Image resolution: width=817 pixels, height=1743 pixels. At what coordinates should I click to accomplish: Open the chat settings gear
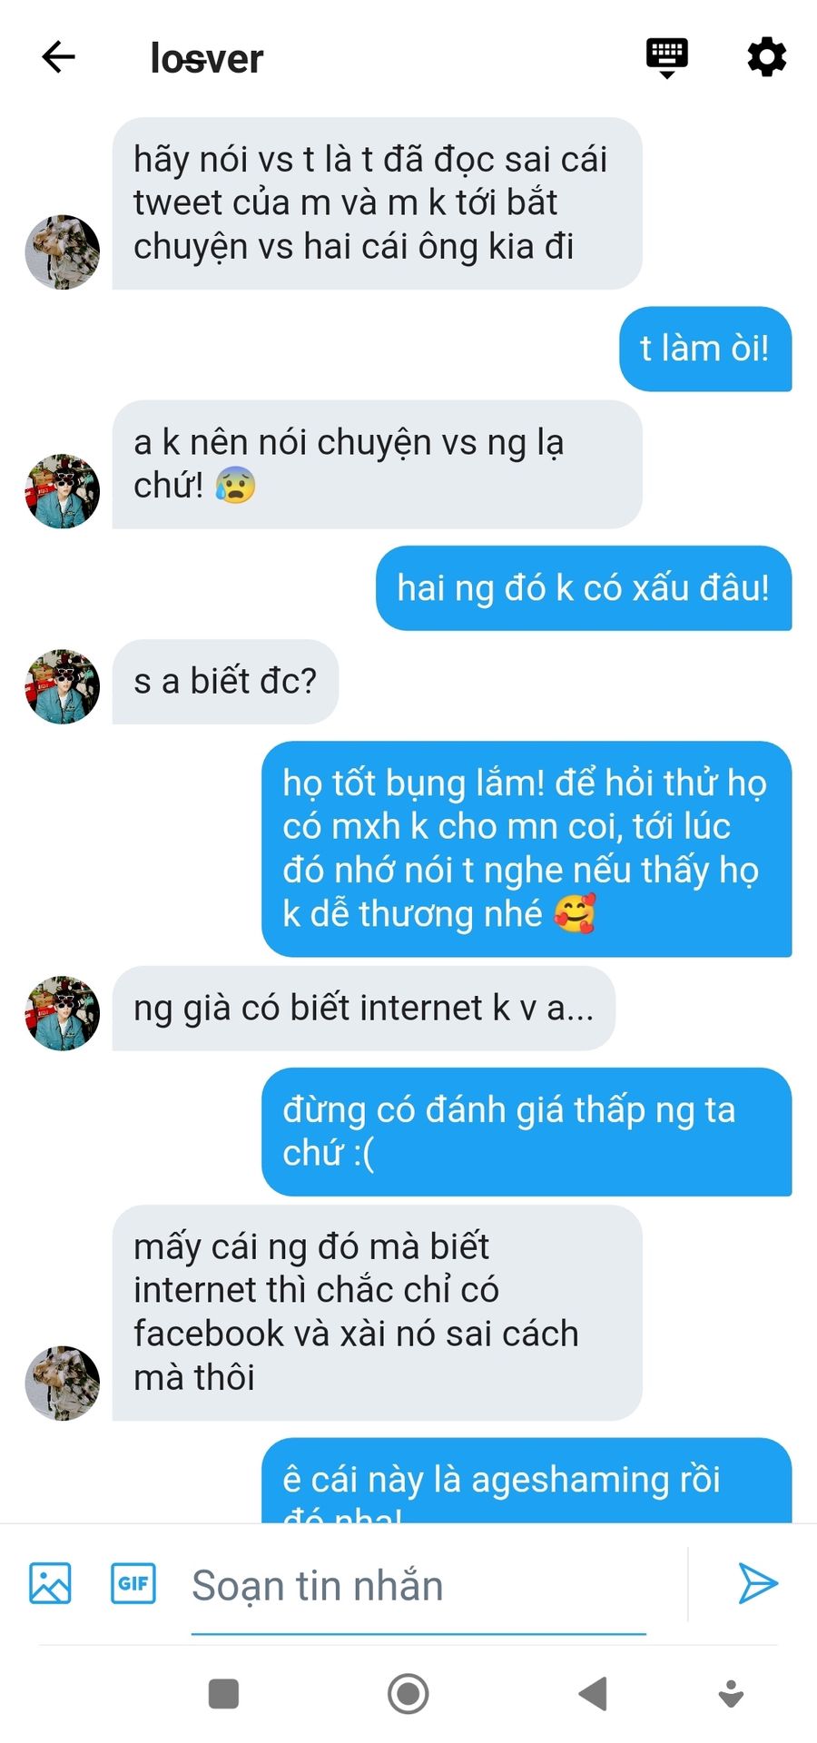(x=766, y=57)
